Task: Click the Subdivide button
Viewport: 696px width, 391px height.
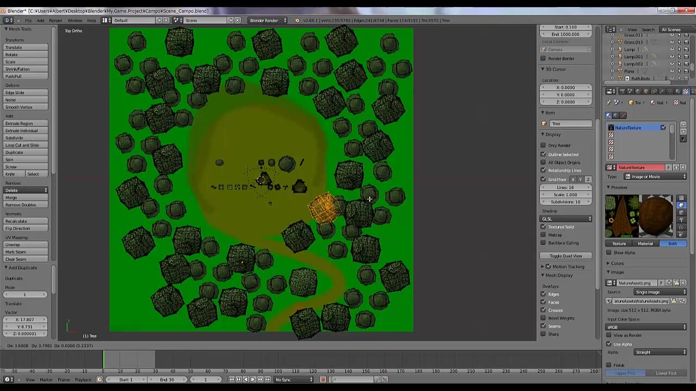Action: pos(26,138)
